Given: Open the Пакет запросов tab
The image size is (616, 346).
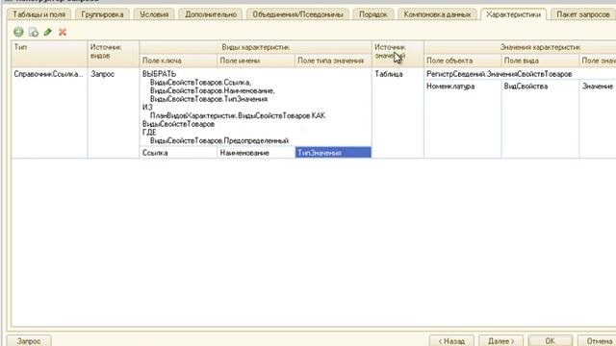Looking at the screenshot, I should [x=583, y=14].
